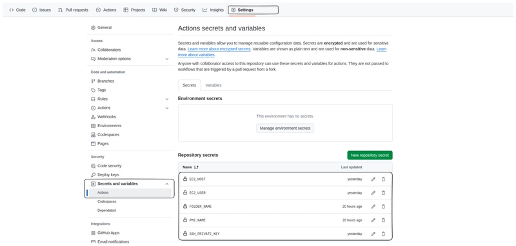Expand the Actions settings chevron
The image size is (516, 246).
[167, 108]
